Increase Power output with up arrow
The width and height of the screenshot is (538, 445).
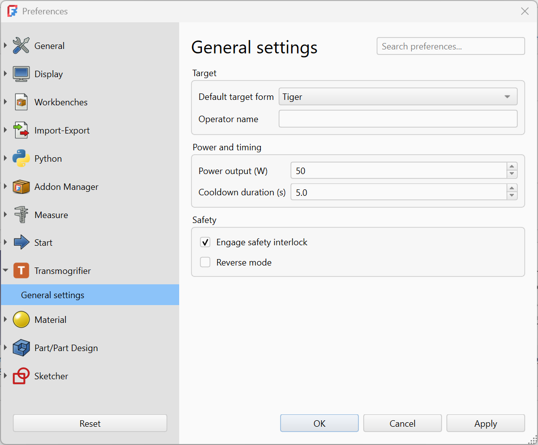coord(512,166)
